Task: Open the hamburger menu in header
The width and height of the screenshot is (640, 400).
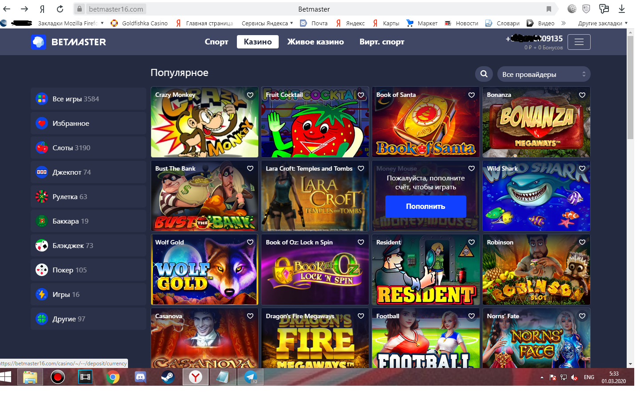Action: point(579,42)
